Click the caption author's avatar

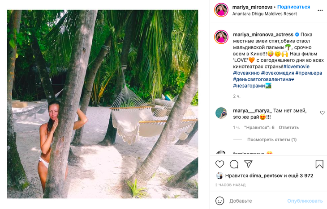(221, 37)
